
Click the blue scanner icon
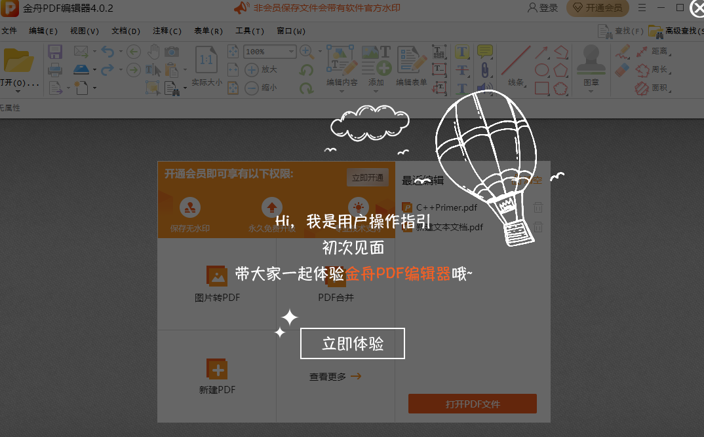point(81,69)
